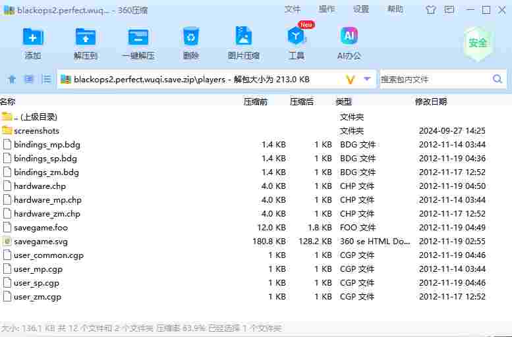Sort by the Modified Date (修改日期) column
This screenshot has height=337, width=512.
[431, 102]
